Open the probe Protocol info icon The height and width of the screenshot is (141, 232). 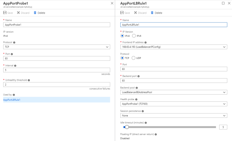click(14, 42)
